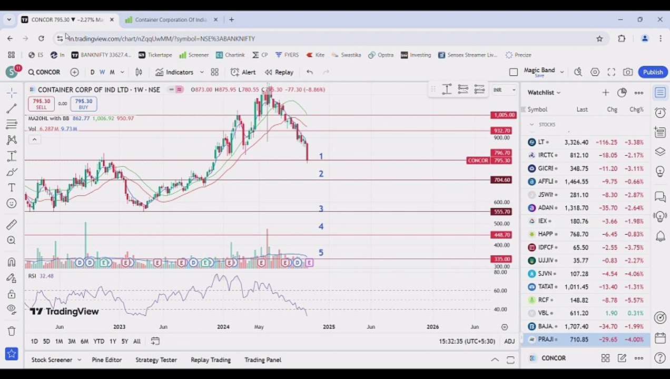Image resolution: width=670 pixels, height=379 pixels.
Task: Collapse bottom panel chevron
Action: [495, 360]
